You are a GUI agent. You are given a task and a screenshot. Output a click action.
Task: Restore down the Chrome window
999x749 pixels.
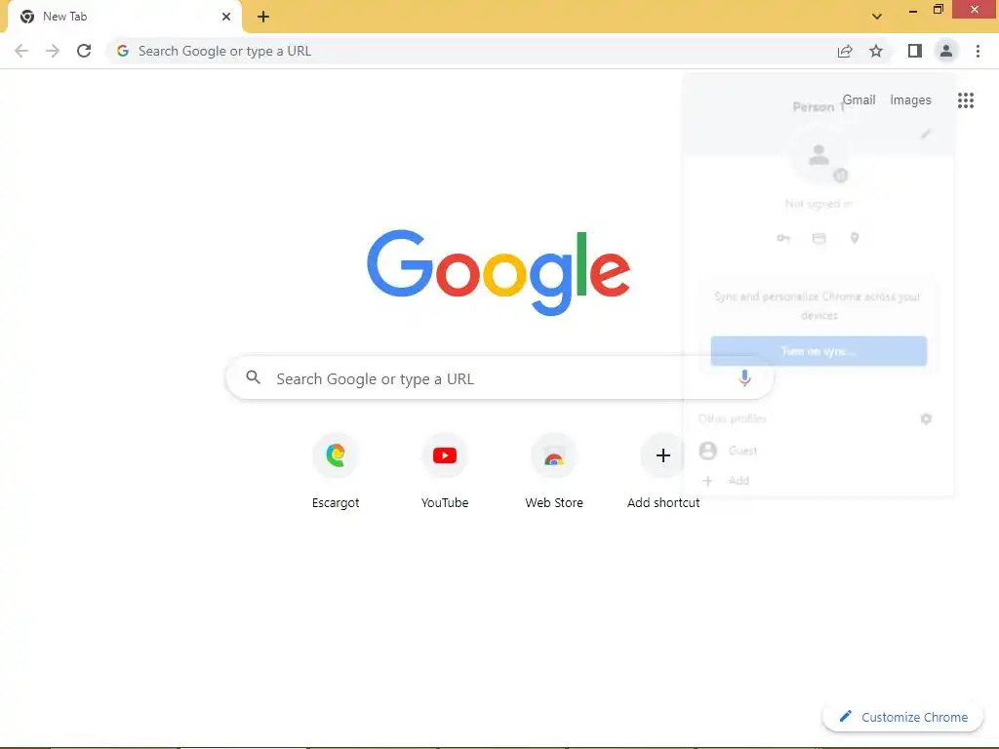coord(939,10)
